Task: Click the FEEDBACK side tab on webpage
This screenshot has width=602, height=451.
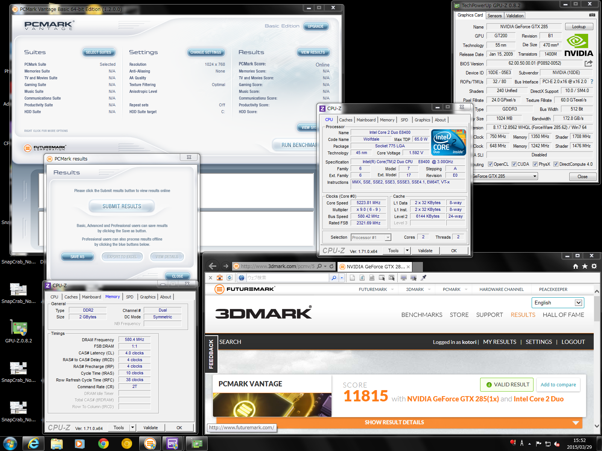Action: point(211,354)
